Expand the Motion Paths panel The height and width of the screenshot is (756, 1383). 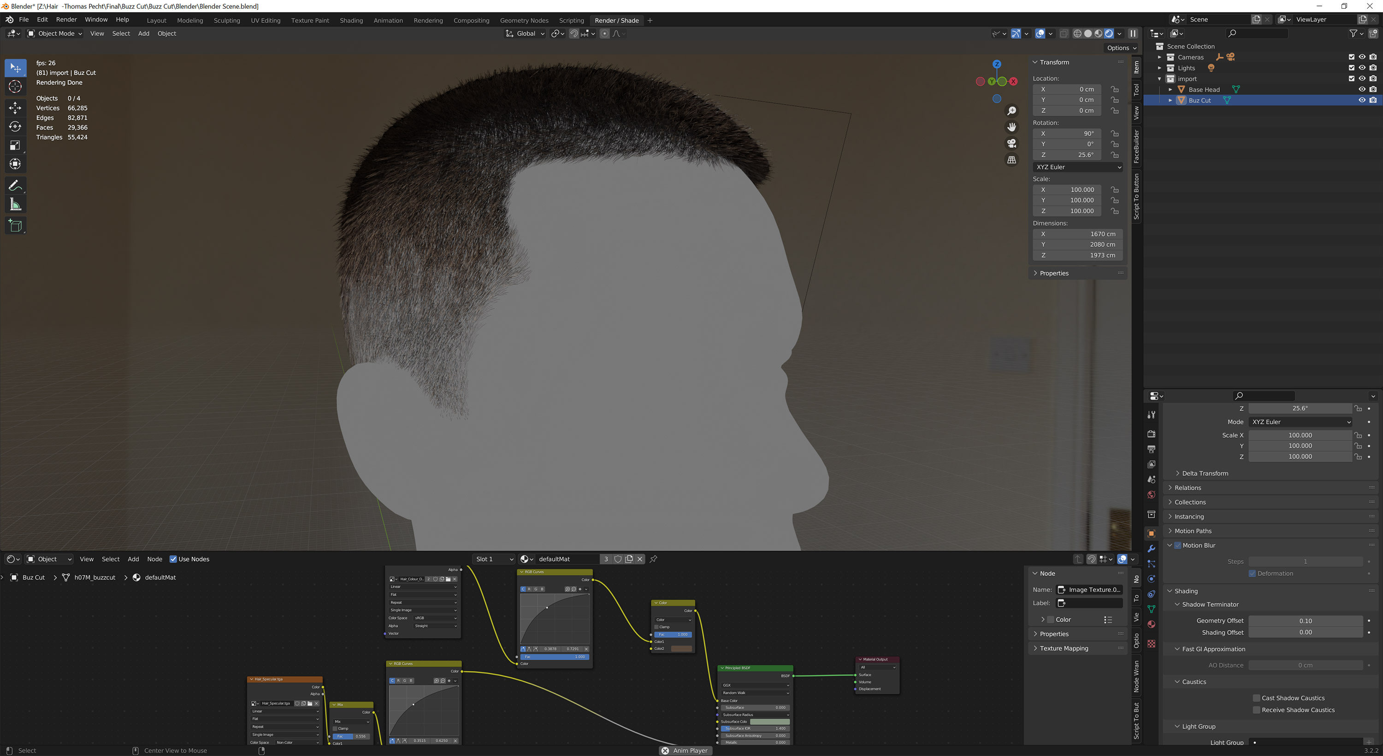pos(1193,531)
